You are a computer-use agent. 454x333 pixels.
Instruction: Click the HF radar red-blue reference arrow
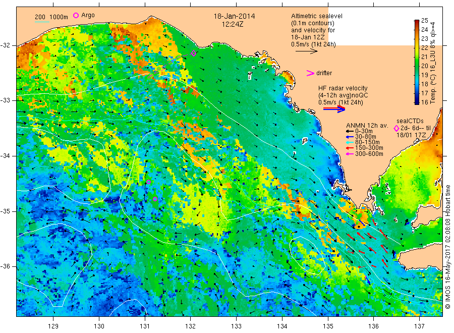coord(334,109)
